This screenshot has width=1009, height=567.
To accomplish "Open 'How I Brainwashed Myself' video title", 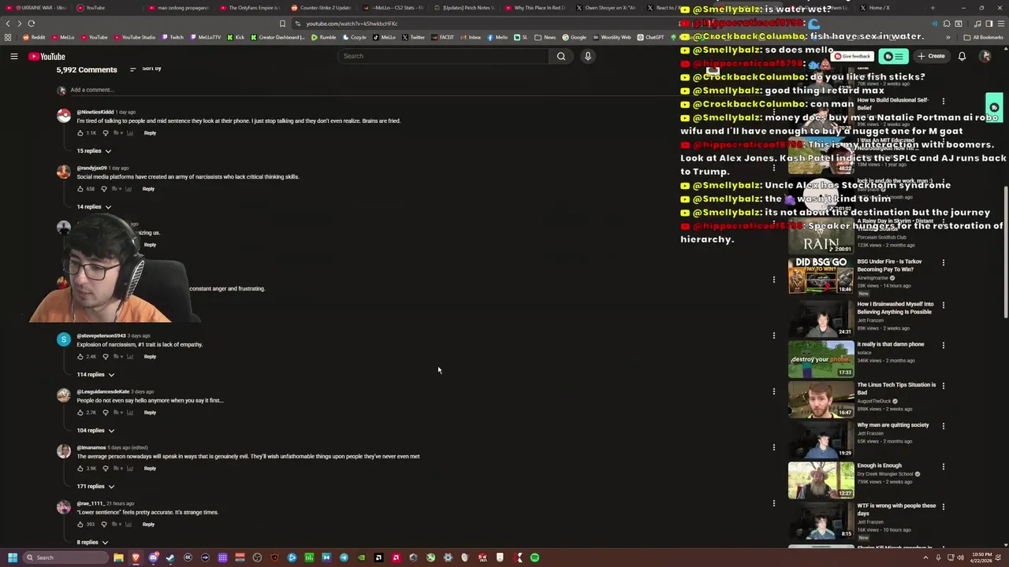I will (x=895, y=308).
